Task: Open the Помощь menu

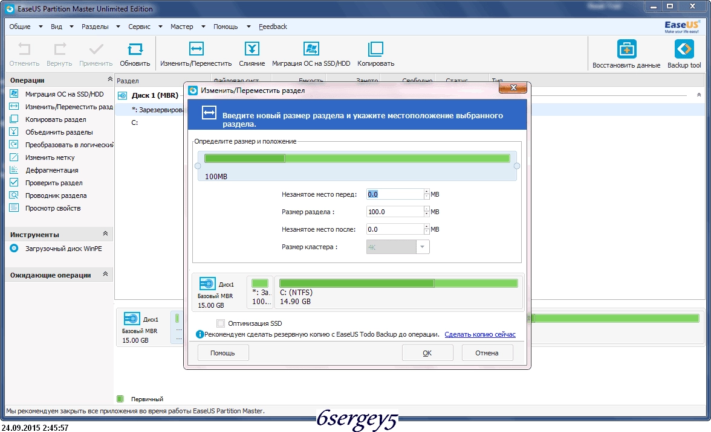Action: [226, 27]
